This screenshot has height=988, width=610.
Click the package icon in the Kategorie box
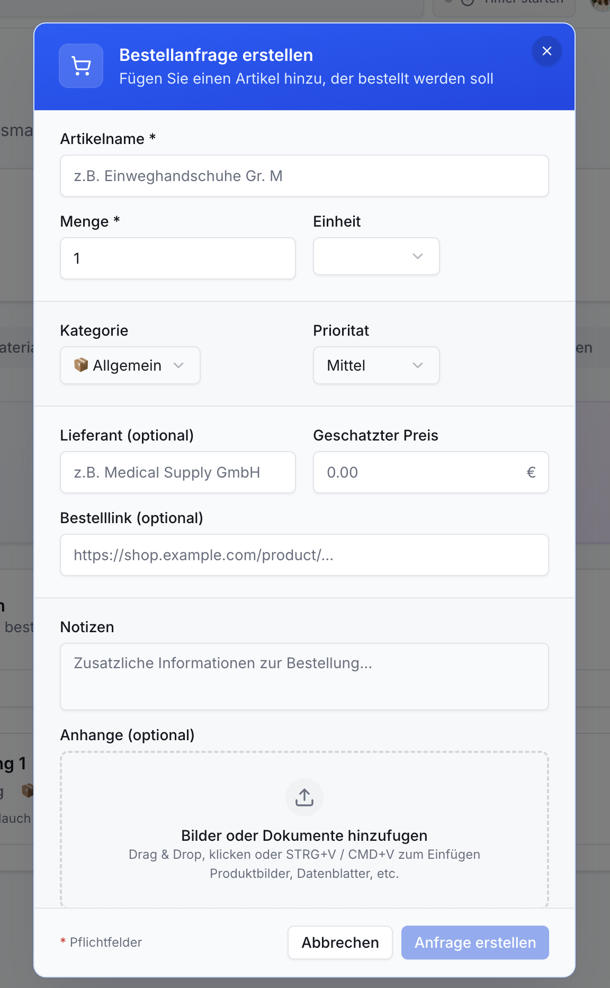click(81, 365)
